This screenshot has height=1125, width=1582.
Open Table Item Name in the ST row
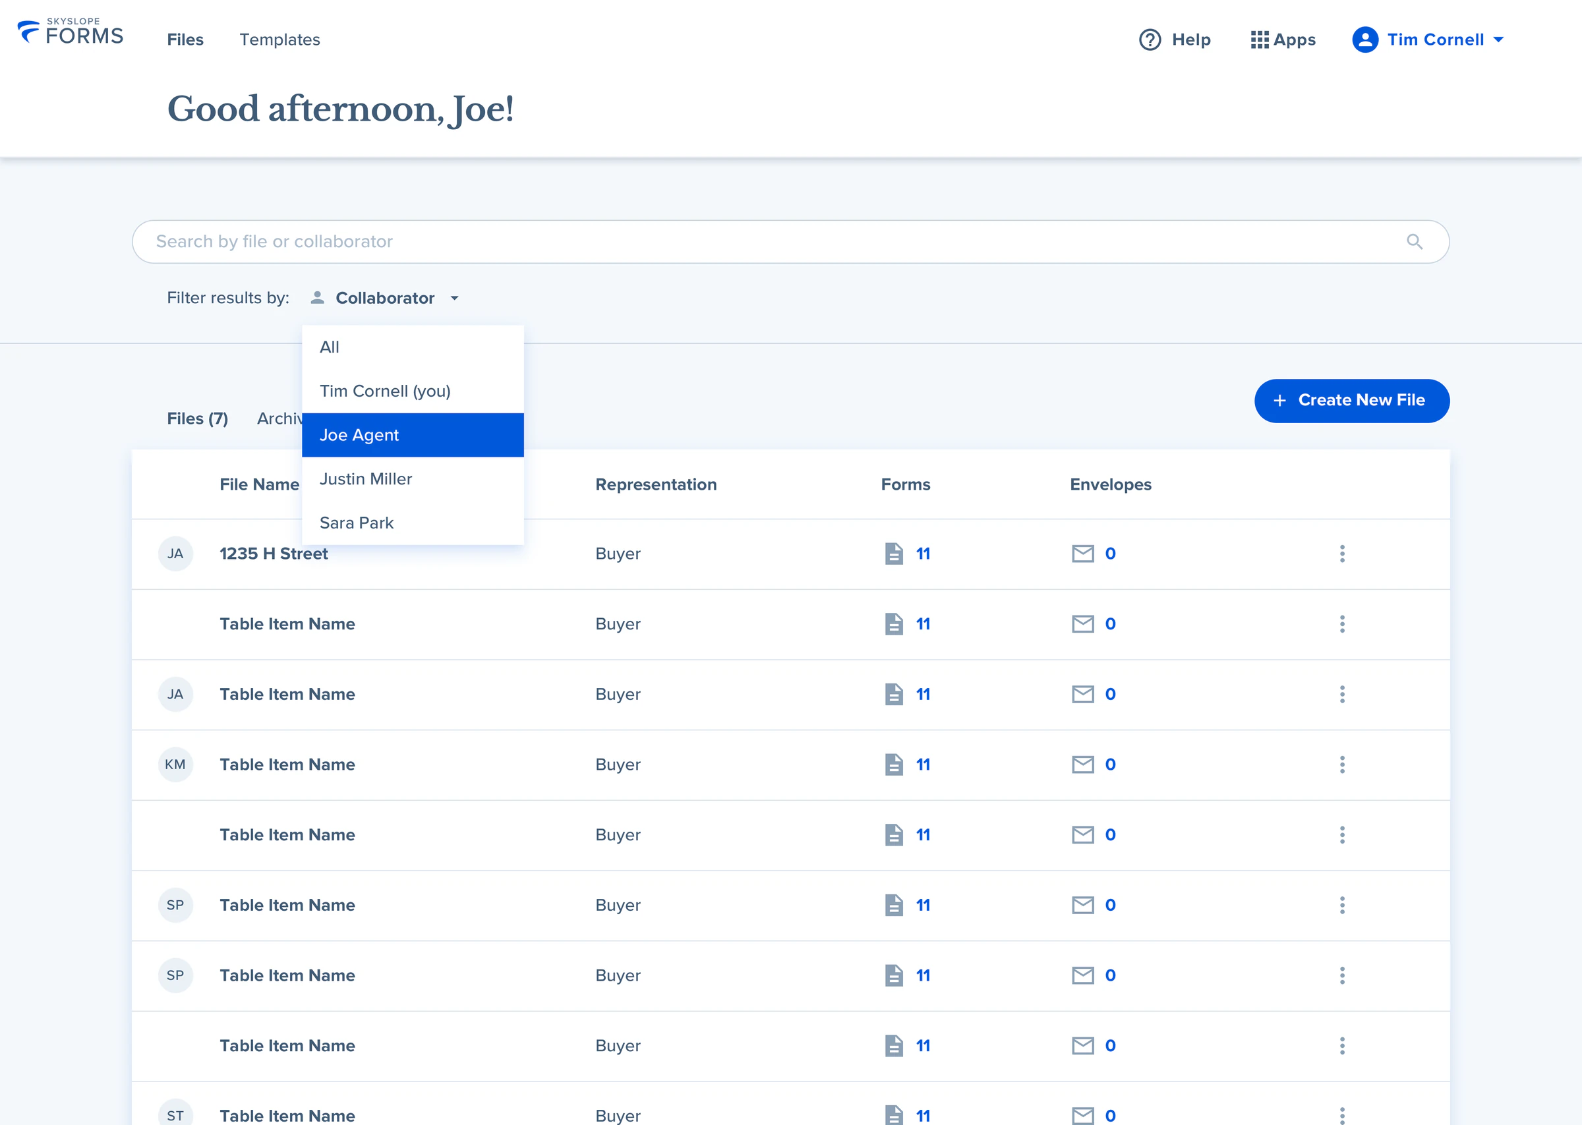click(x=287, y=1115)
